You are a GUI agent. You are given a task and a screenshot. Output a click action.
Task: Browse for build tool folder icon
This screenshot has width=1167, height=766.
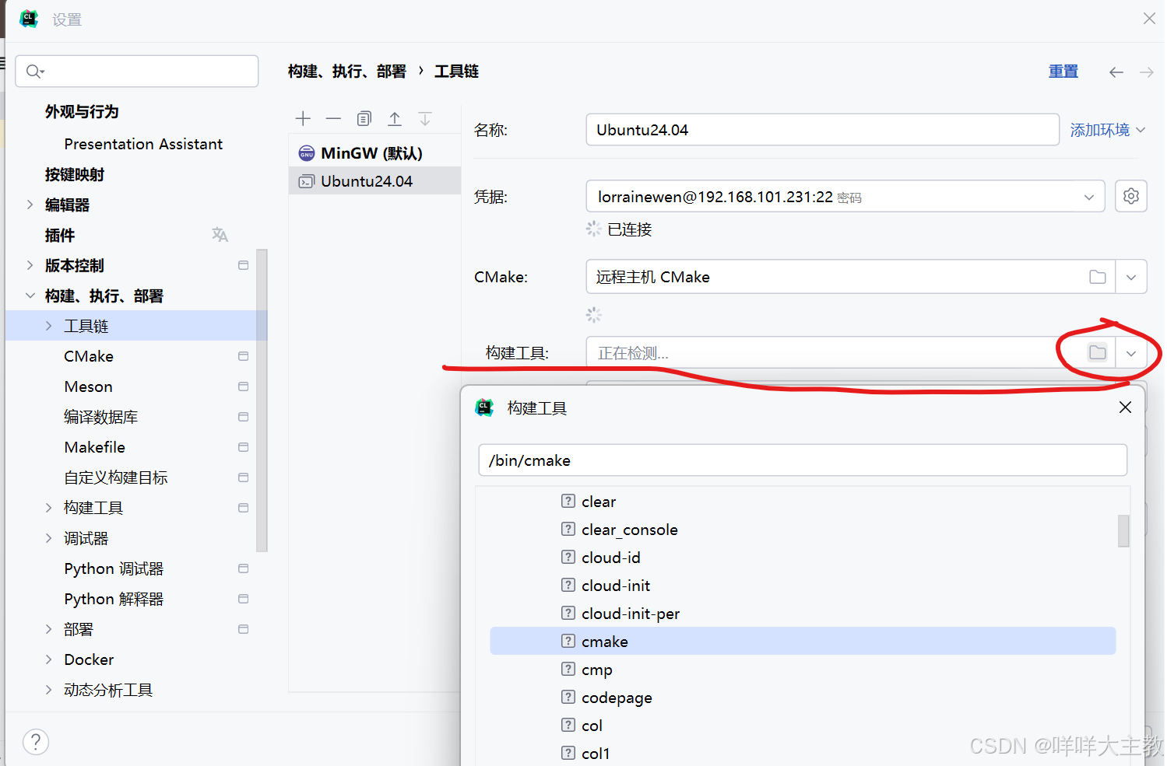pyautogui.click(x=1098, y=353)
